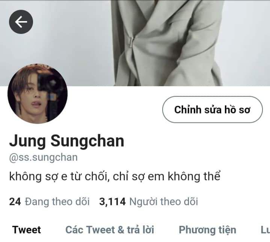Open the Đang theo dõi following list

[50, 202]
